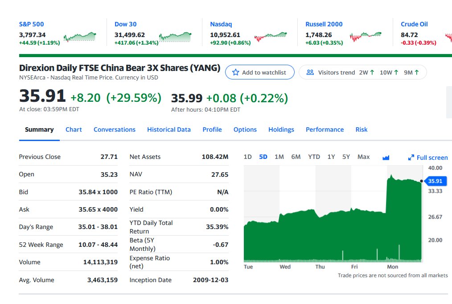Select the YTD chart range
The image size is (452, 304).
314,157
